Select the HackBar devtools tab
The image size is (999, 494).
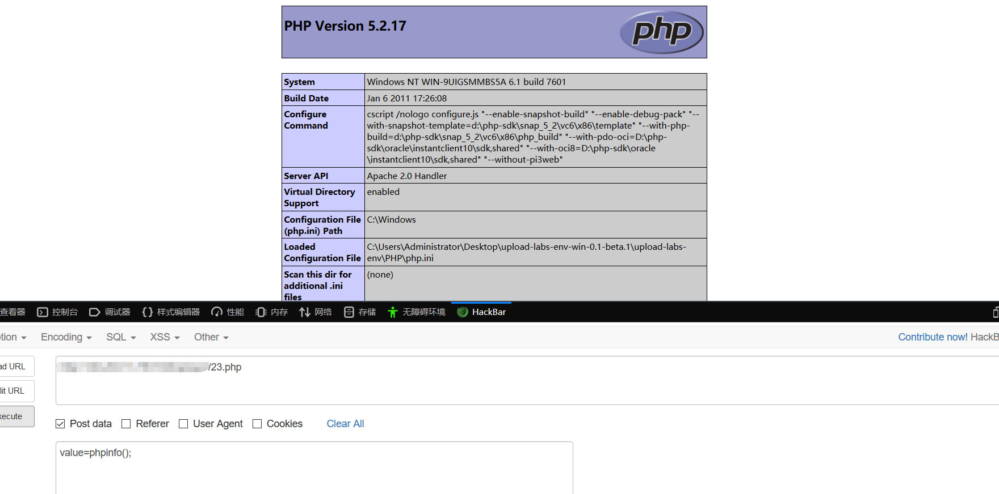(481, 312)
